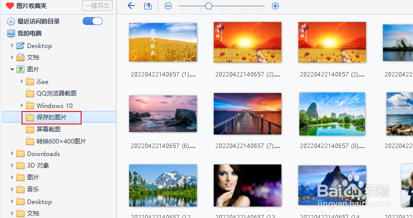Open the iSee folder
Image resolution: width=413 pixels, height=218 pixels.
(43, 82)
